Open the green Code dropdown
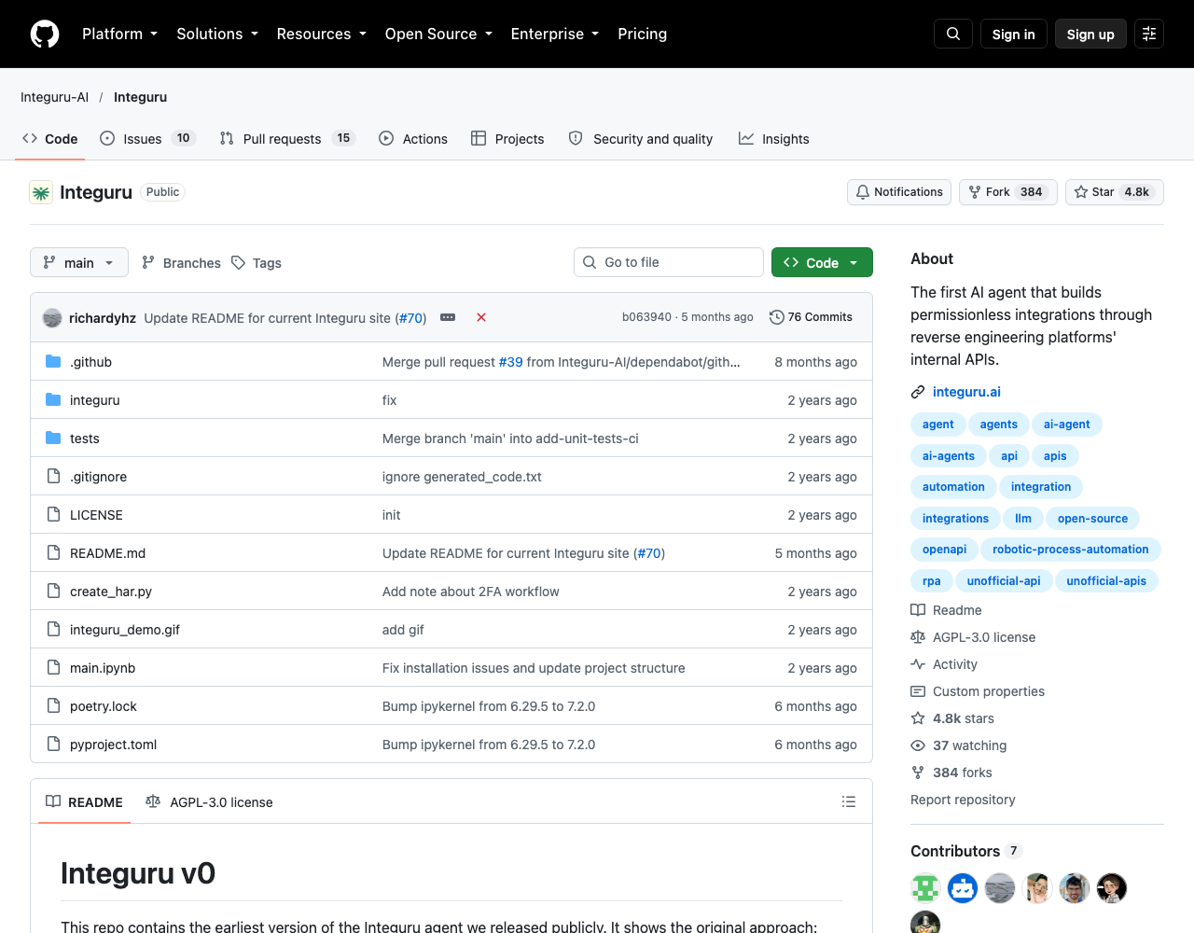Screen dimensions: 1194x933 tap(822, 263)
